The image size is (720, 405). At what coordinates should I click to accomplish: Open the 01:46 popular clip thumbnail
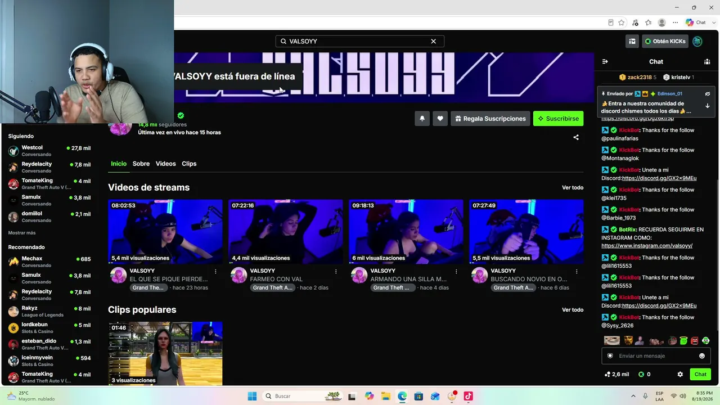[165, 354]
